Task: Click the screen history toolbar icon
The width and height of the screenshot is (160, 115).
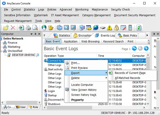Action: 73,28
